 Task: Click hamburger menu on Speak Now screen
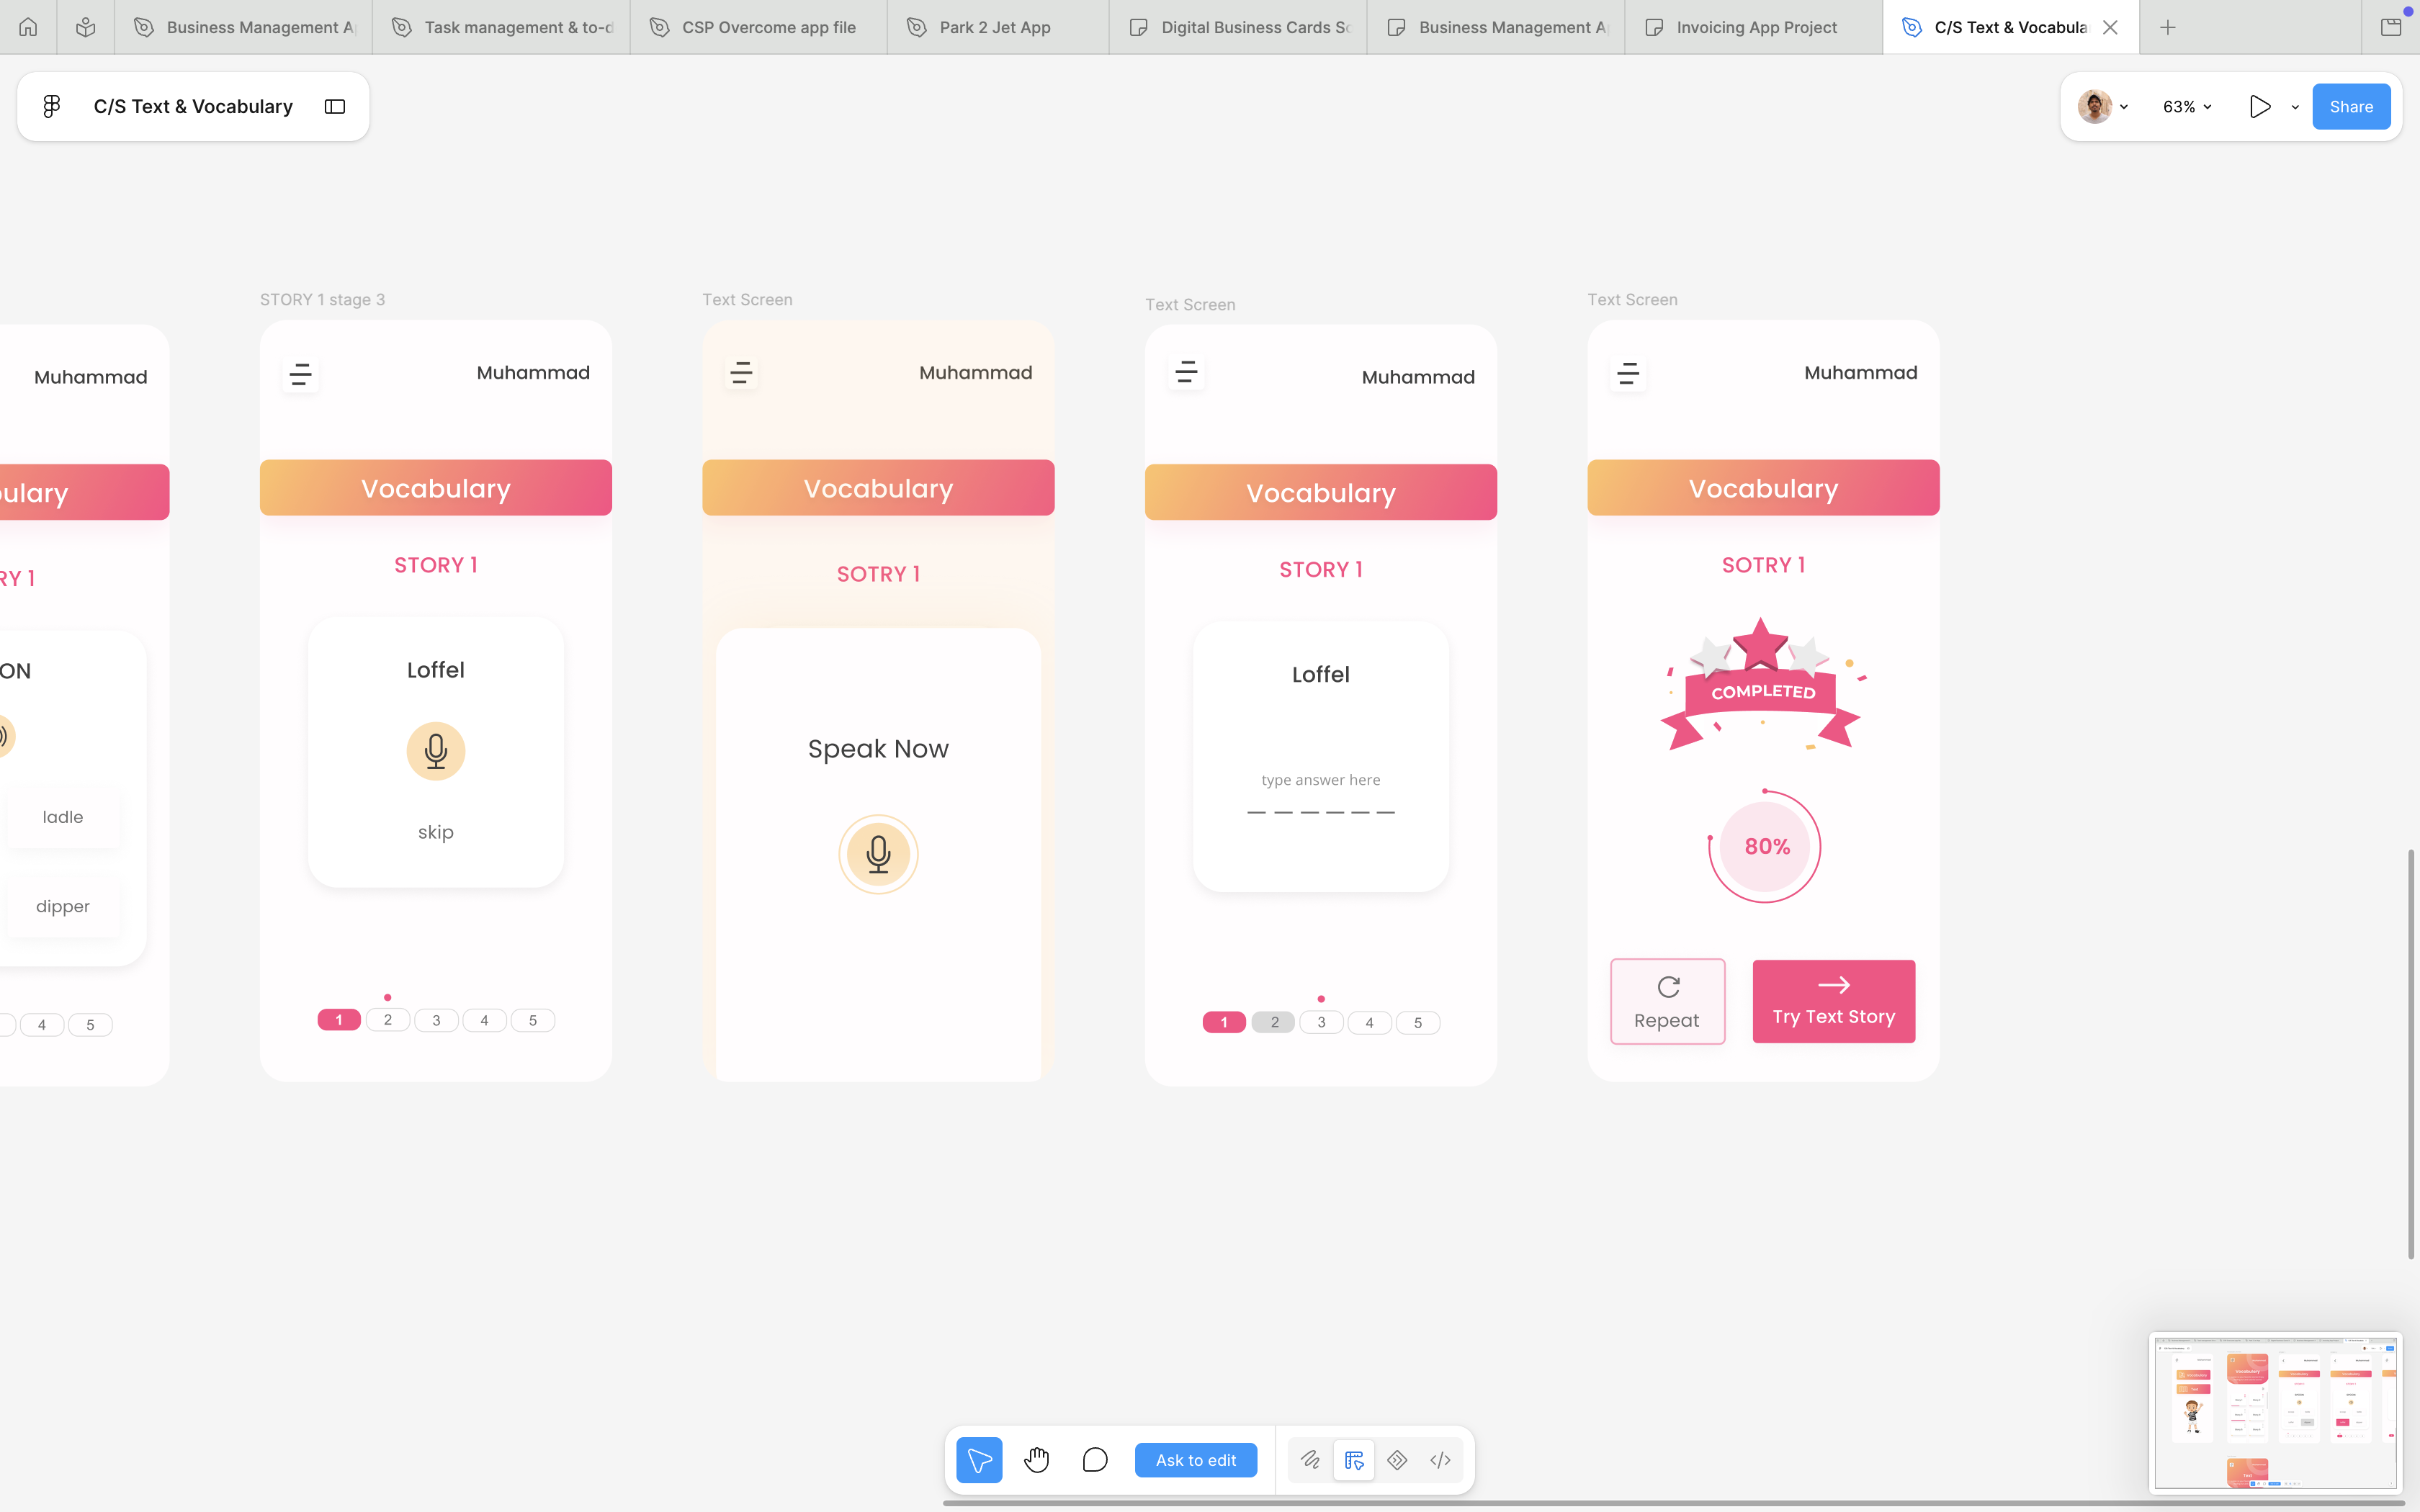(741, 374)
